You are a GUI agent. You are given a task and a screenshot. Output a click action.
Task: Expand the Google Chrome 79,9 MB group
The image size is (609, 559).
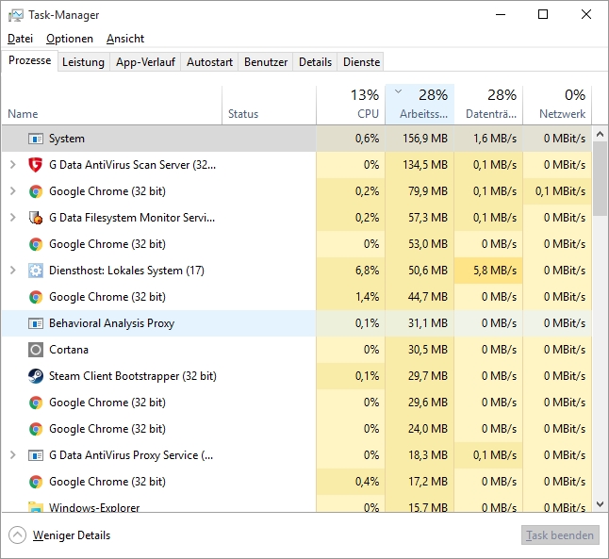point(13,191)
